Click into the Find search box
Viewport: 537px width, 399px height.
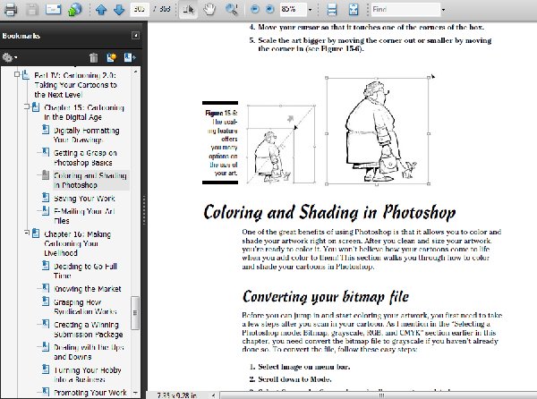click(405, 9)
